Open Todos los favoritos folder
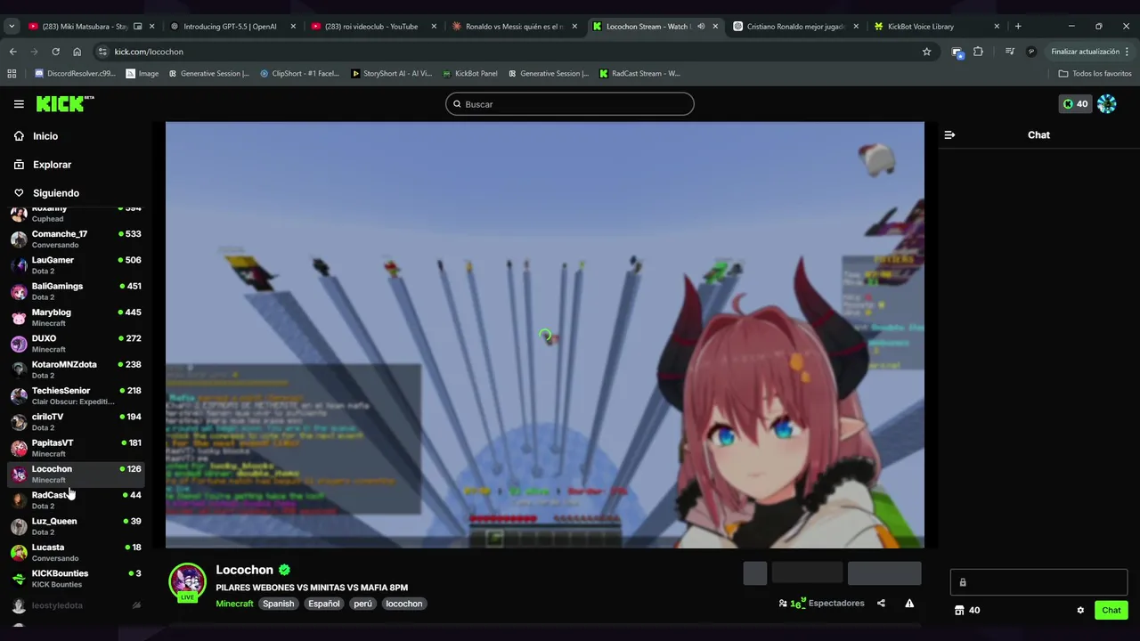This screenshot has width=1140, height=641. coord(1095,74)
